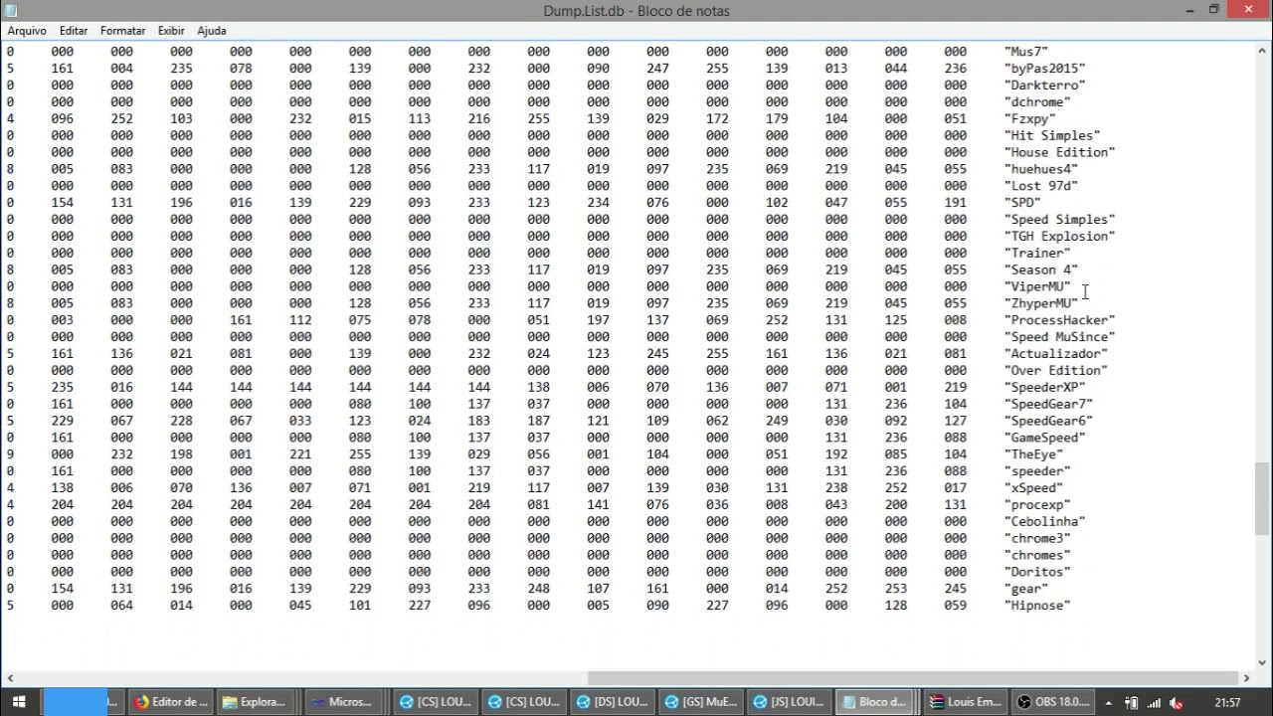Click the vertical scrollbar thumb
Image resolution: width=1273 pixels, height=716 pixels.
[x=1263, y=498]
